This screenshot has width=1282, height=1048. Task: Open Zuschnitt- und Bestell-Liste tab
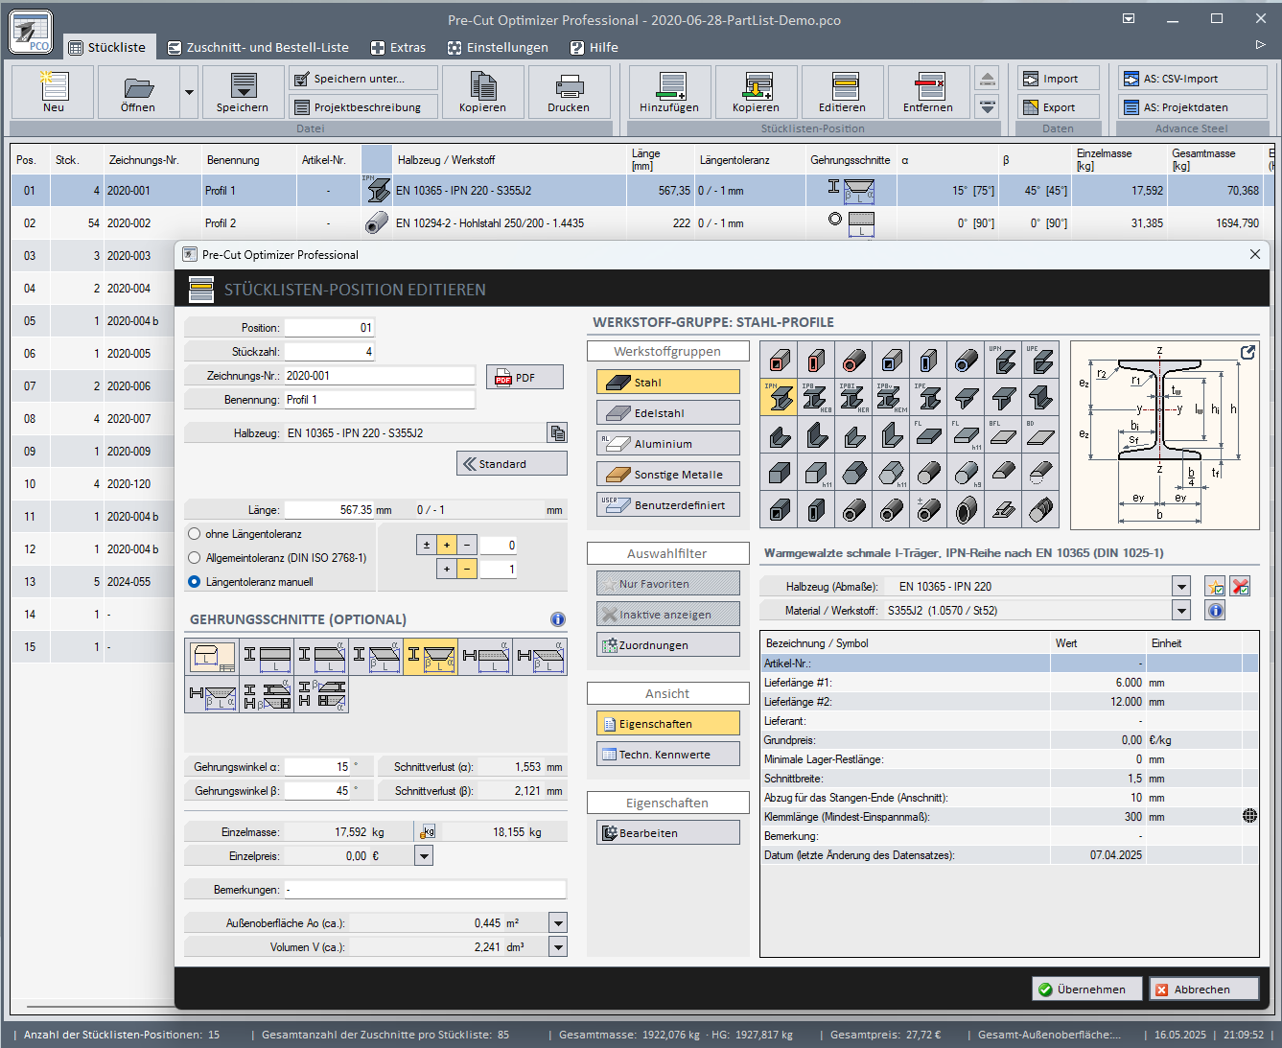(258, 47)
